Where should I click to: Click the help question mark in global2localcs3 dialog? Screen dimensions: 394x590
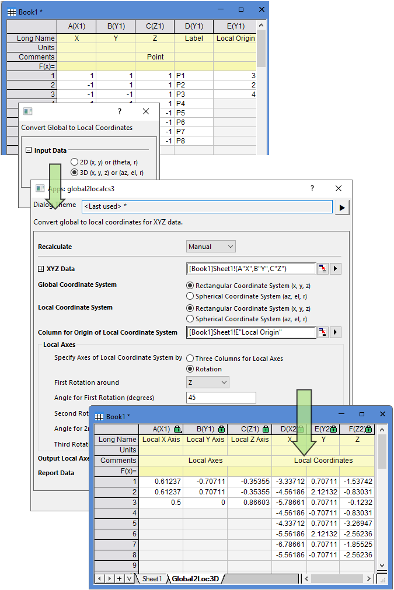coord(312,188)
